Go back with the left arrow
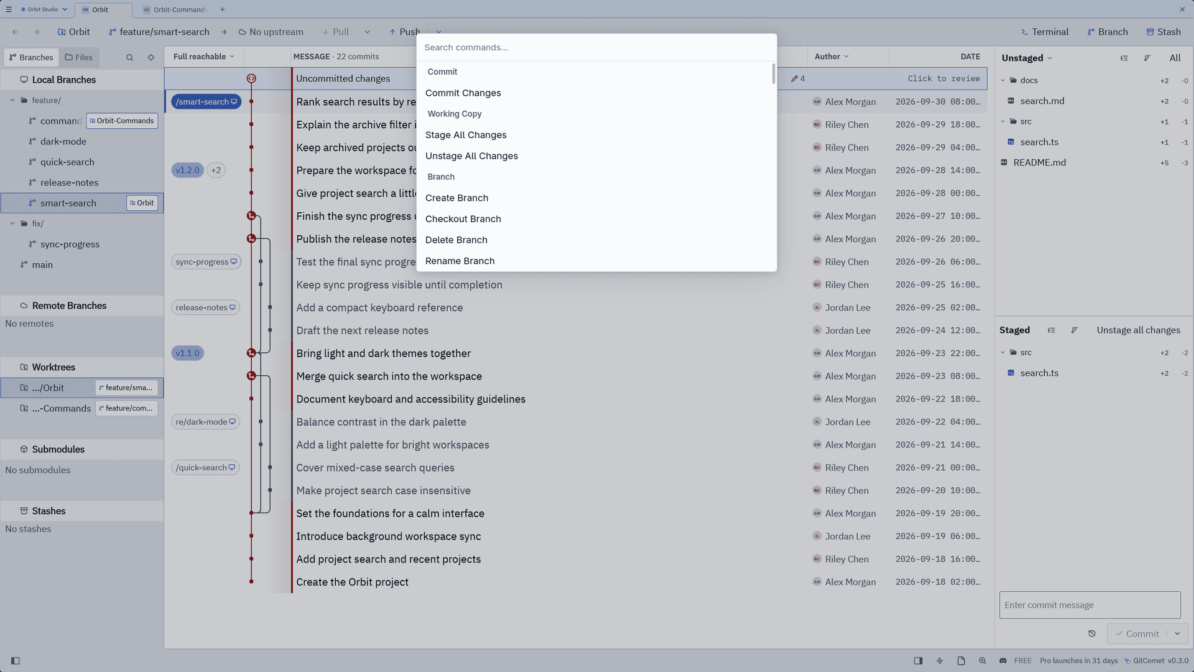1194x672 pixels. click(x=15, y=32)
